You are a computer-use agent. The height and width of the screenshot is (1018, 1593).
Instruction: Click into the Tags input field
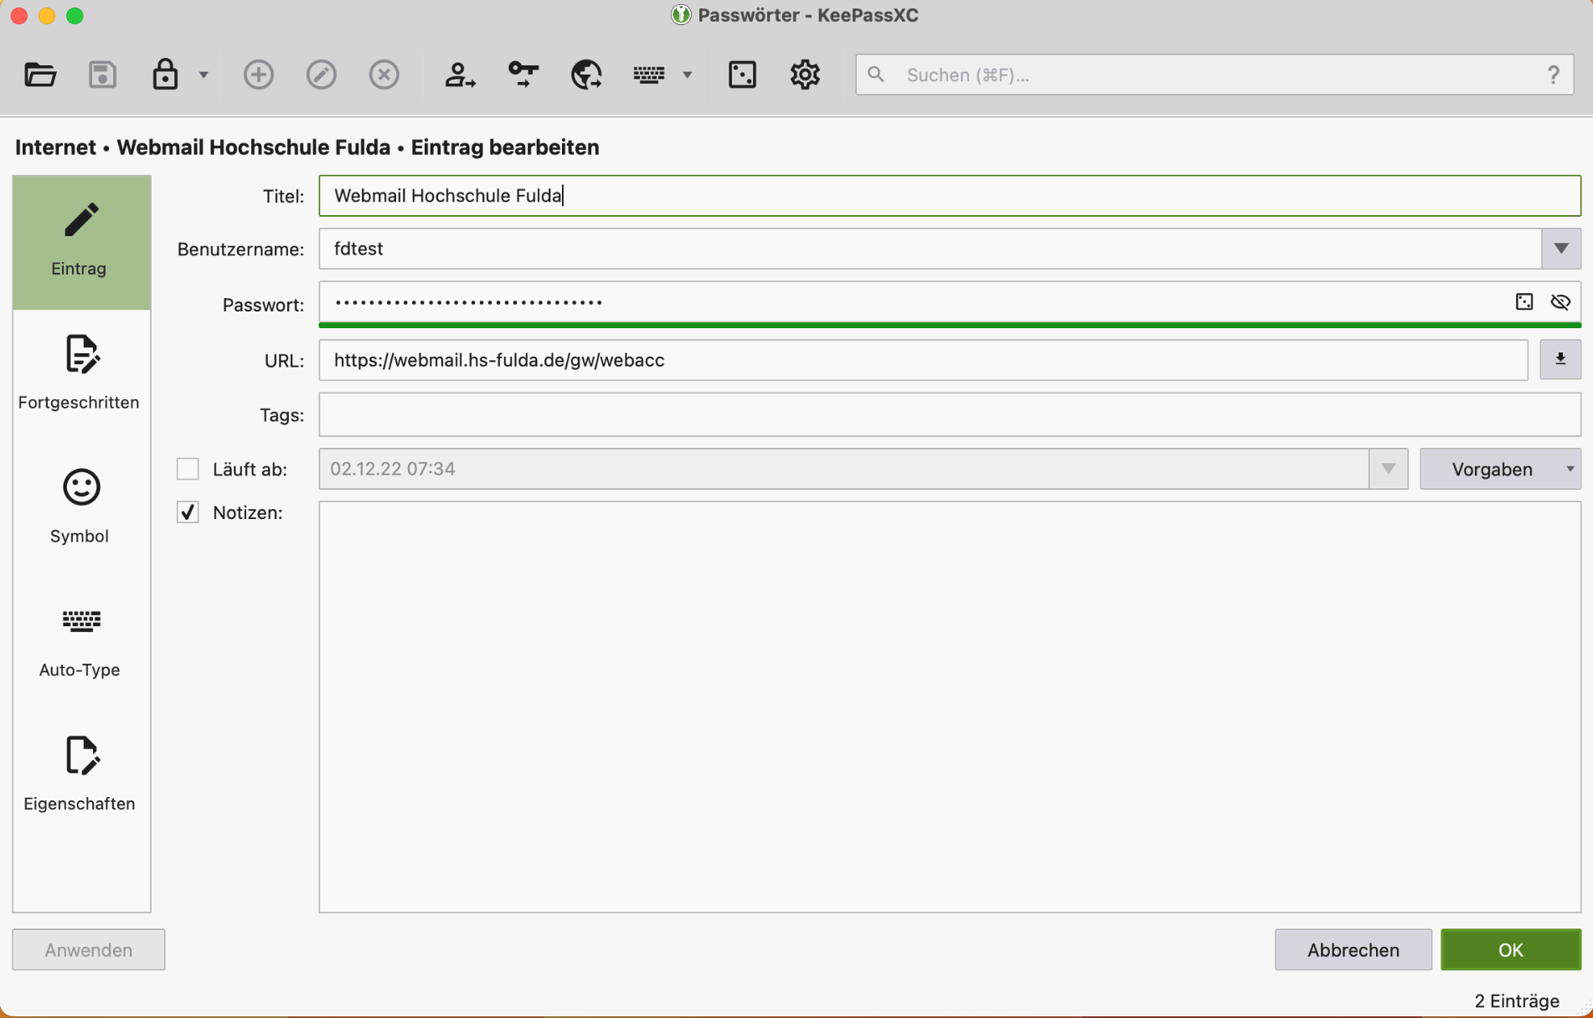coord(949,414)
